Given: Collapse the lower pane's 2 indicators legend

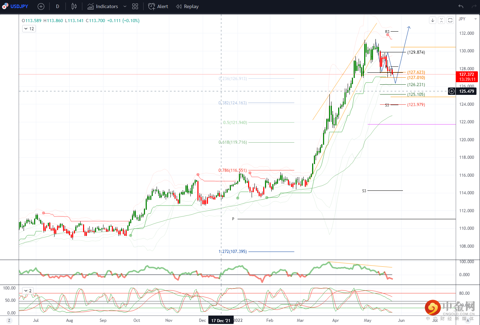Looking at the screenshot, I should [27, 291].
